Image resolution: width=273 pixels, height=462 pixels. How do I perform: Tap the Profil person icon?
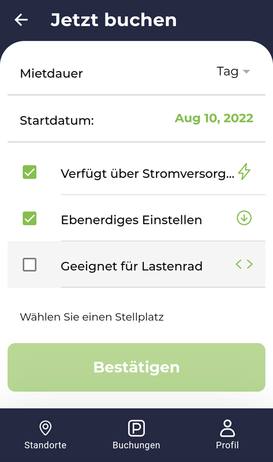pos(227,428)
